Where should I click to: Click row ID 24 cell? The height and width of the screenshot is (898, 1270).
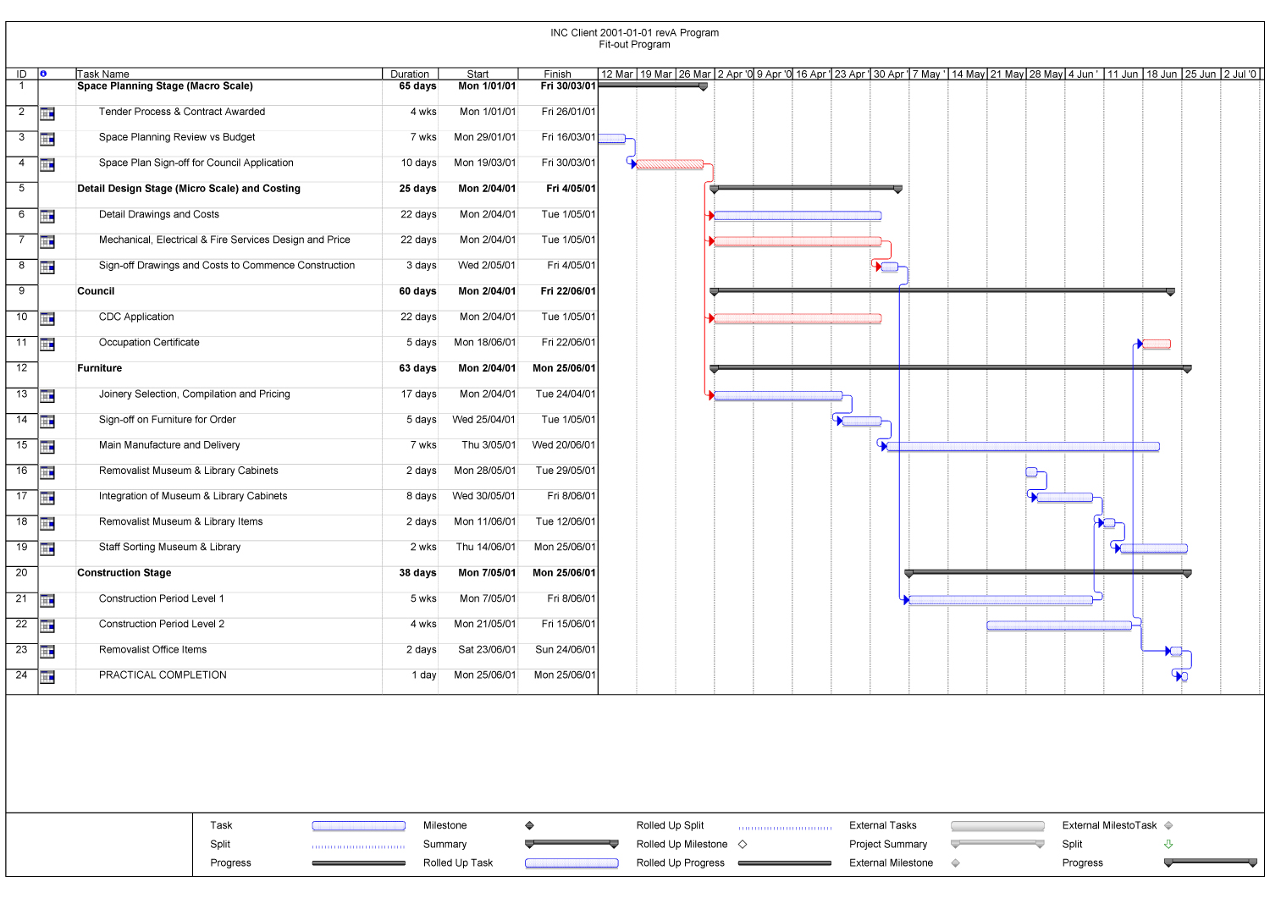[22, 675]
